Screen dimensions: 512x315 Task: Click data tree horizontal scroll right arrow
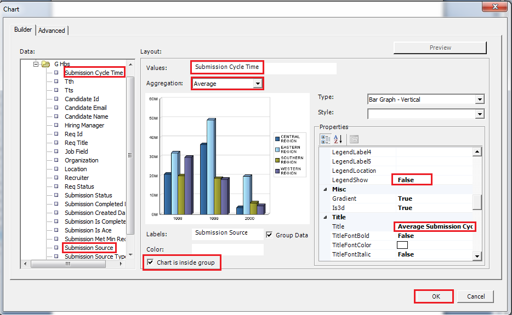[121, 264]
